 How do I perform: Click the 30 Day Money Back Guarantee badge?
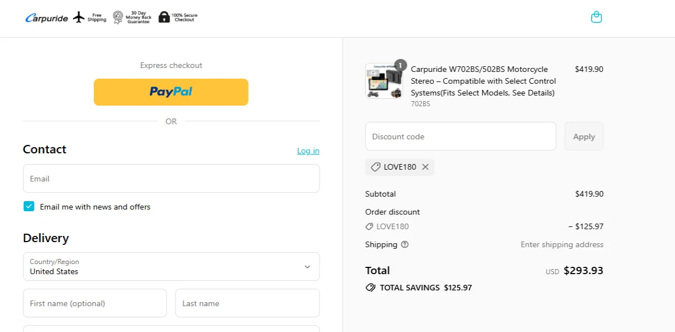pyautogui.click(x=118, y=17)
